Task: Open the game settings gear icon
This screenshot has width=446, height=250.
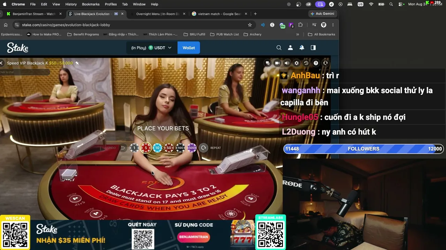Action: (x=297, y=63)
